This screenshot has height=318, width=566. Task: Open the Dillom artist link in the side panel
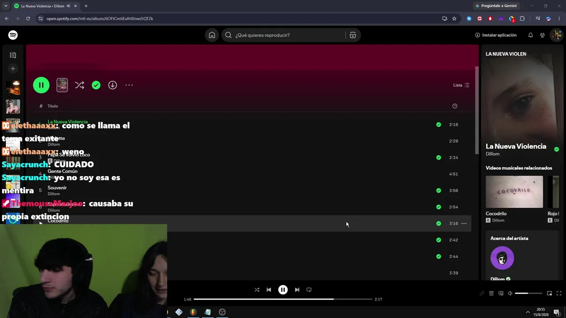point(493,154)
